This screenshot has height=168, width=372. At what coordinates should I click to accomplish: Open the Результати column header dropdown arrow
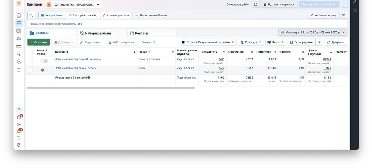(x=224, y=52)
